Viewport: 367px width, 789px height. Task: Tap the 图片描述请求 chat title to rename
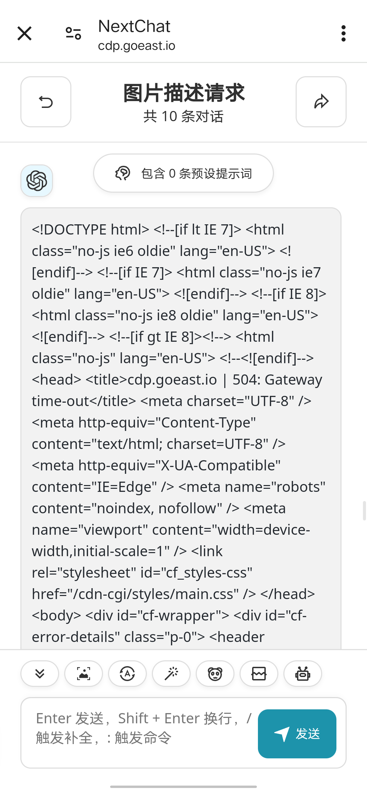(183, 93)
